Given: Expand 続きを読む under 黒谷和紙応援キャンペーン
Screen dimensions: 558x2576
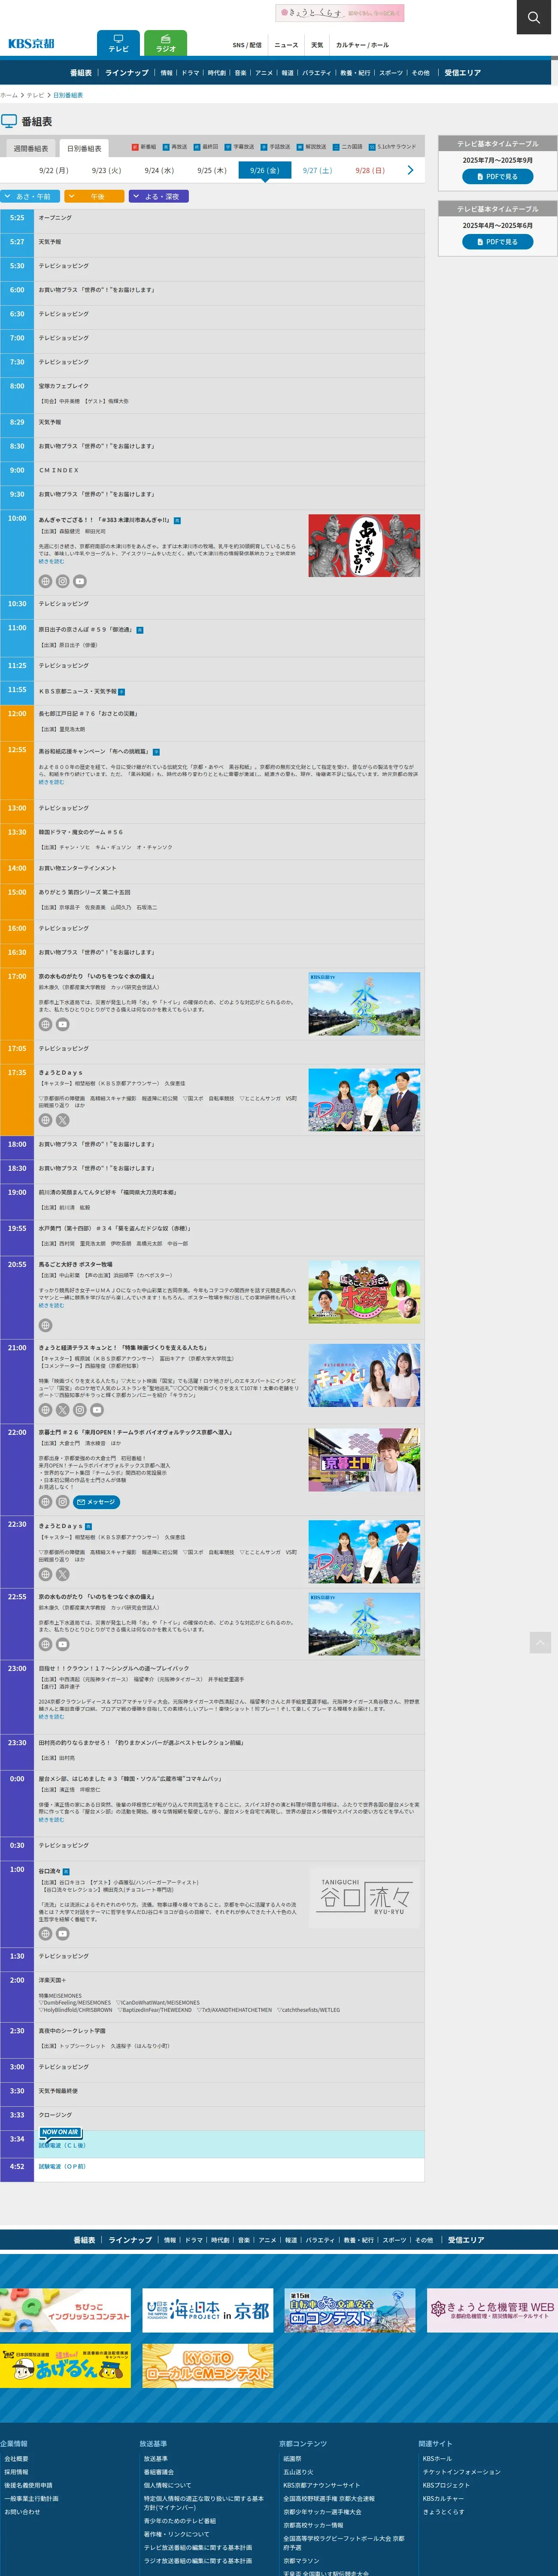Looking at the screenshot, I should (51, 782).
